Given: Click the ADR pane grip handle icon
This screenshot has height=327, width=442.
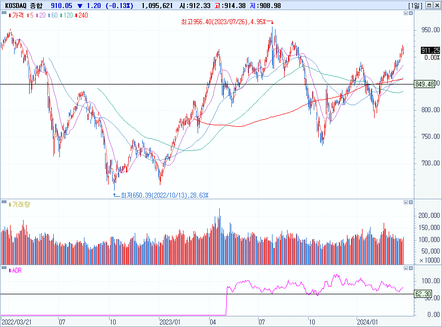Looking at the screenshot, I should pyautogui.click(x=4, y=267).
